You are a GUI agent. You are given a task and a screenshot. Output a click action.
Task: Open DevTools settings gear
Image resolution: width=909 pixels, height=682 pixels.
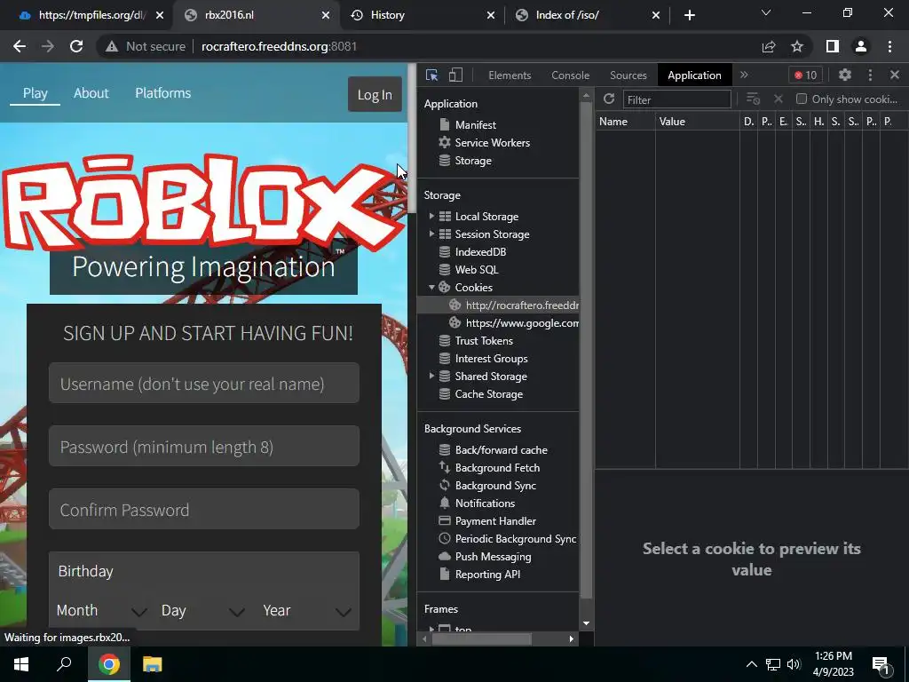point(845,75)
